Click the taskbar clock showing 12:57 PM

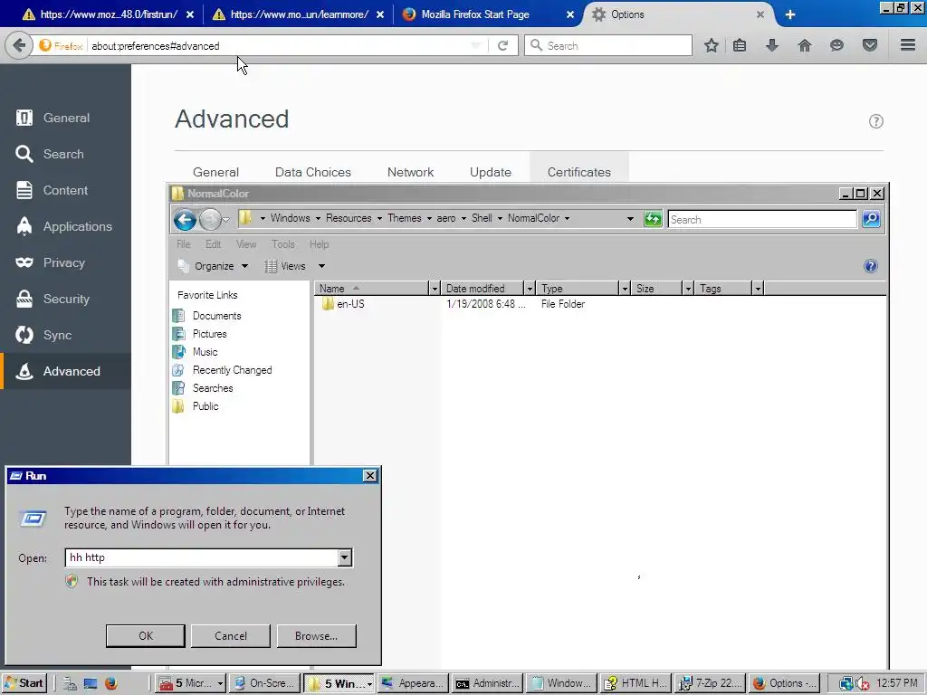(897, 683)
